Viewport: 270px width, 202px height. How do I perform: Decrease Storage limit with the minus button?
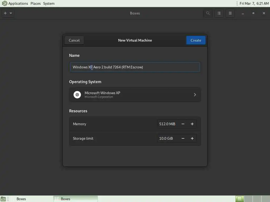[183, 138]
